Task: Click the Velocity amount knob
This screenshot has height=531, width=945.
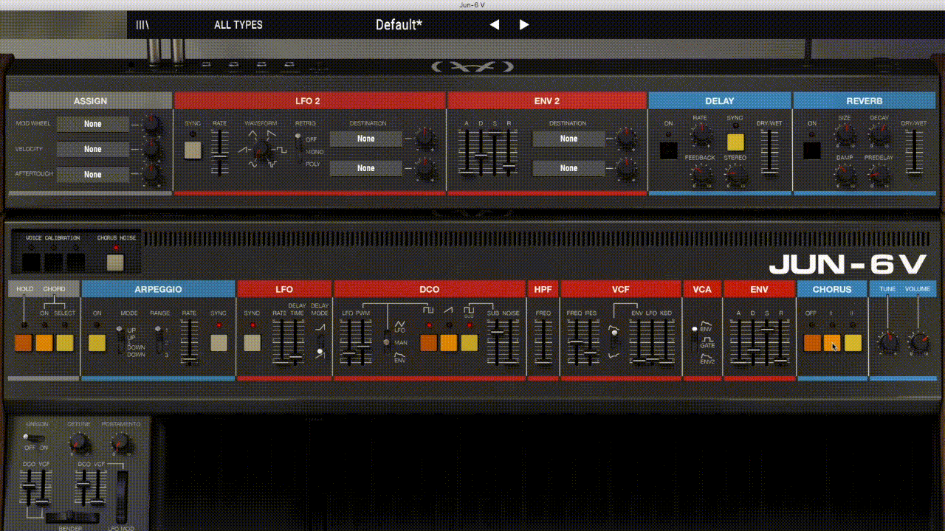Action: 152,149
